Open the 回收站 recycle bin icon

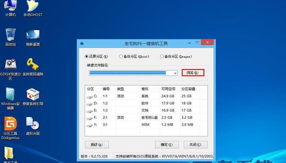[x=10, y=37]
